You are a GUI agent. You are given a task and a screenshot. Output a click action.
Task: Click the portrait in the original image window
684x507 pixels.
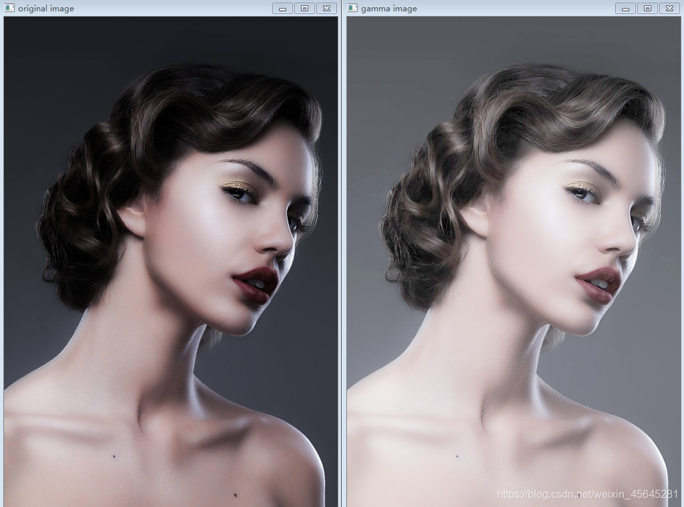click(171, 262)
